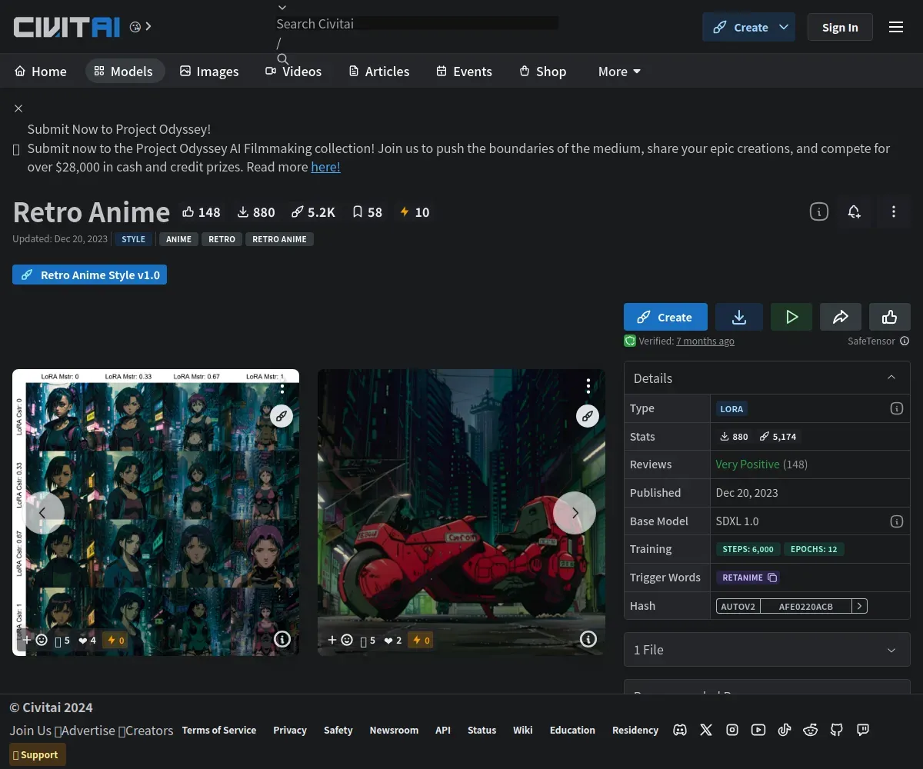Go to the Home tab
923x769 pixels.
pyautogui.click(x=41, y=72)
